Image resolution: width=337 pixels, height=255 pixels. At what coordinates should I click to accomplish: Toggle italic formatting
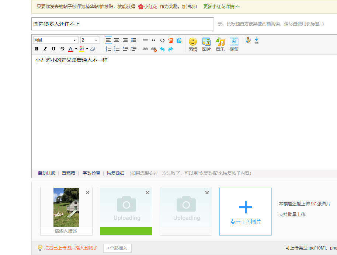coord(45,49)
